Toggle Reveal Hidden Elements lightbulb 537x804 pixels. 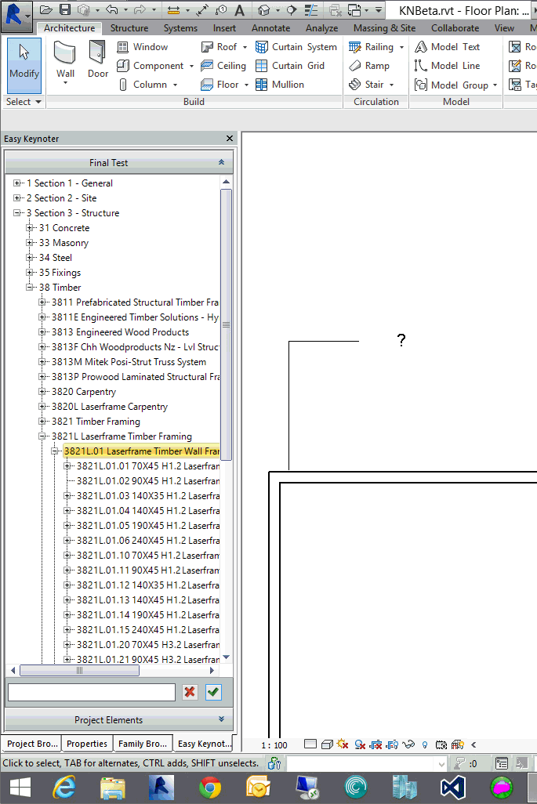click(425, 744)
